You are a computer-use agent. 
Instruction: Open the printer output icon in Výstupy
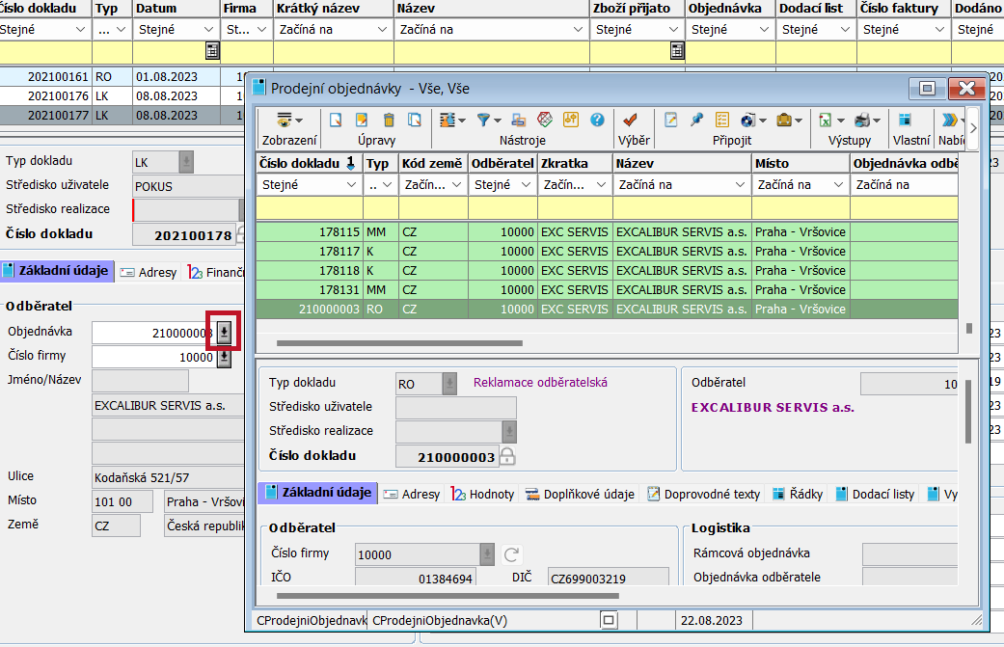[x=862, y=121]
